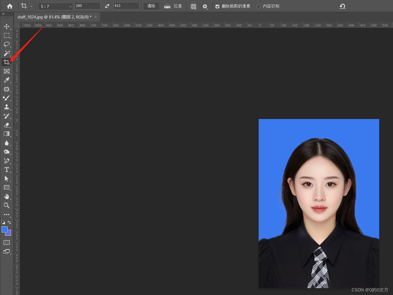Toggle 删除裁剪的像素 checkbox
The width and height of the screenshot is (393, 295).
tap(217, 6)
